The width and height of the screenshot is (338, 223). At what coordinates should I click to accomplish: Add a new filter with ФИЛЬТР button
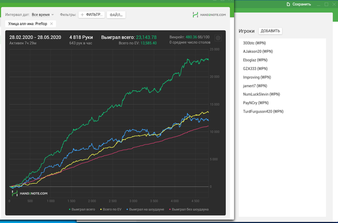click(x=92, y=15)
